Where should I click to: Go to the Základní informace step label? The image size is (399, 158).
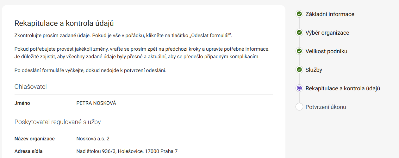pyautogui.click(x=330, y=14)
